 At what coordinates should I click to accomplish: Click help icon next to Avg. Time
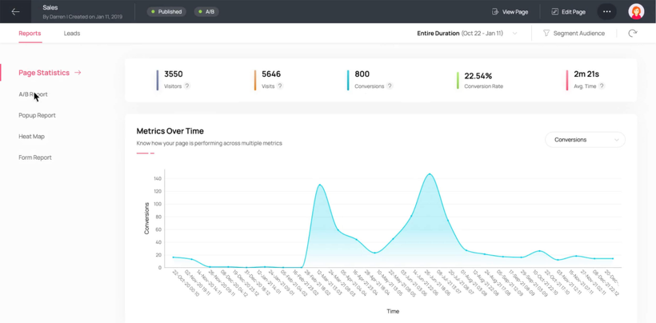click(602, 86)
